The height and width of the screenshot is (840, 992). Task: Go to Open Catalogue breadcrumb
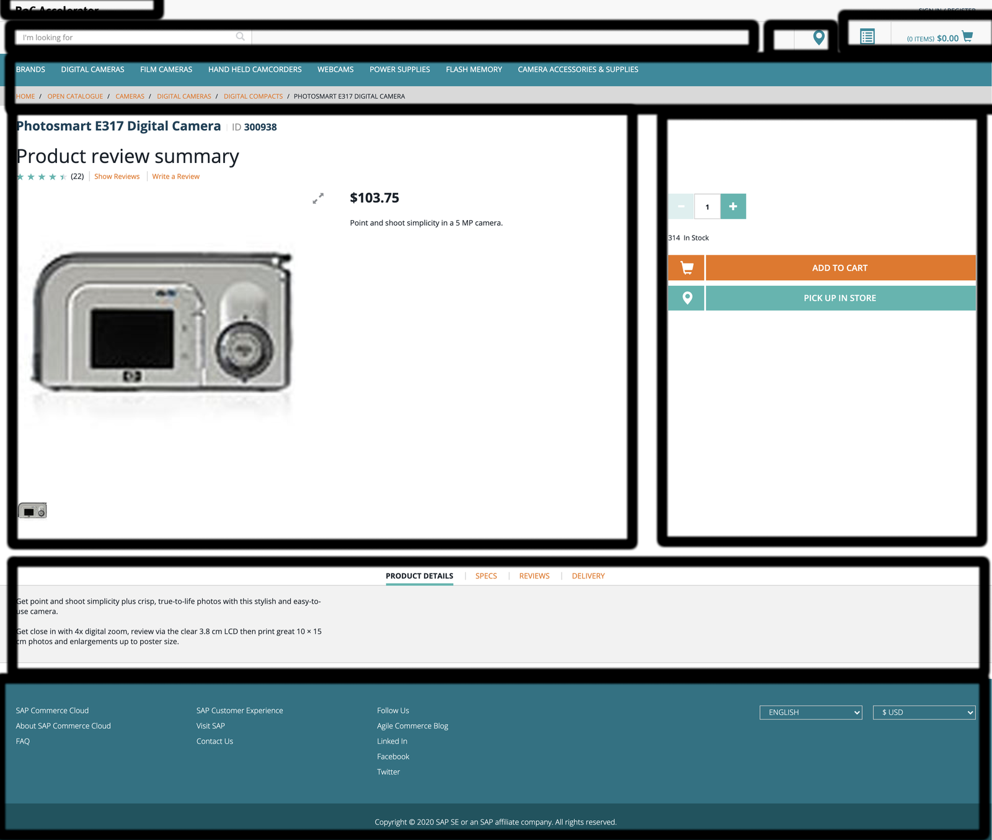[75, 96]
